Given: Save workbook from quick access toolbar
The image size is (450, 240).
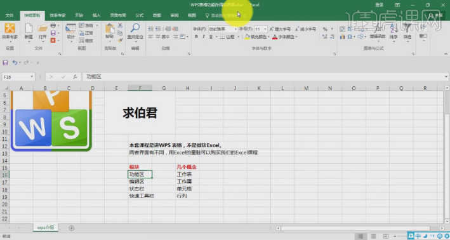Looking at the screenshot, I should pyautogui.click(x=5, y=62).
